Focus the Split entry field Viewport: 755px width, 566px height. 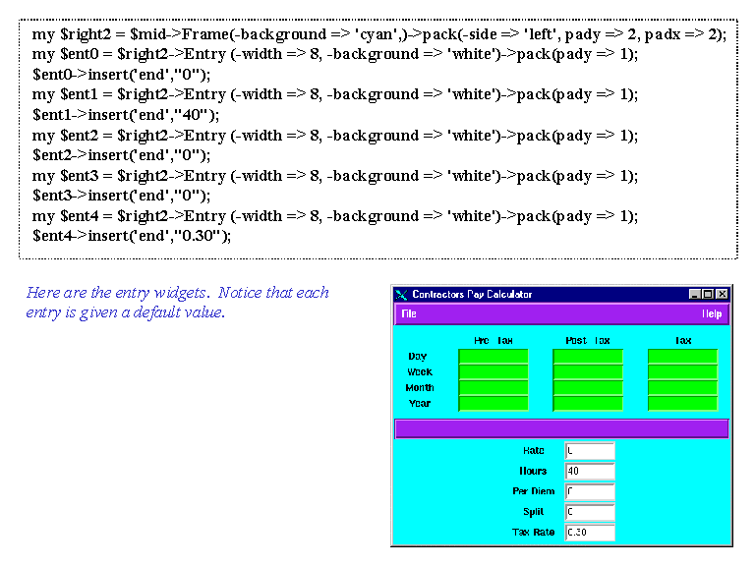pyautogui.click(x=590, y=513)
